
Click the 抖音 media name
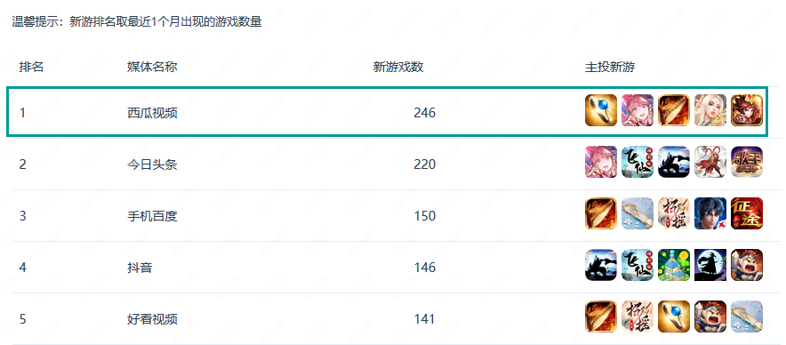pyautogui.click(x=140, y=268)
